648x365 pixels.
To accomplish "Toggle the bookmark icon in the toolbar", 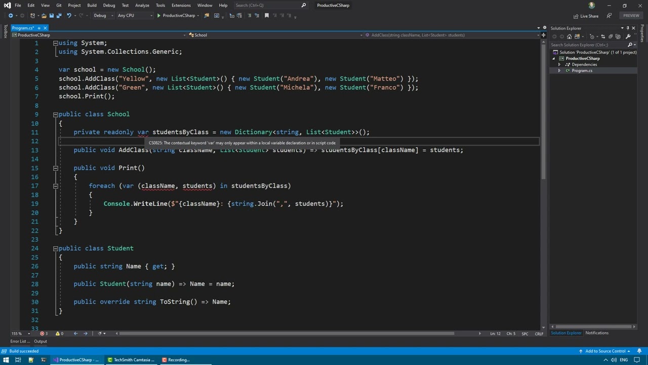I will 267,16.
